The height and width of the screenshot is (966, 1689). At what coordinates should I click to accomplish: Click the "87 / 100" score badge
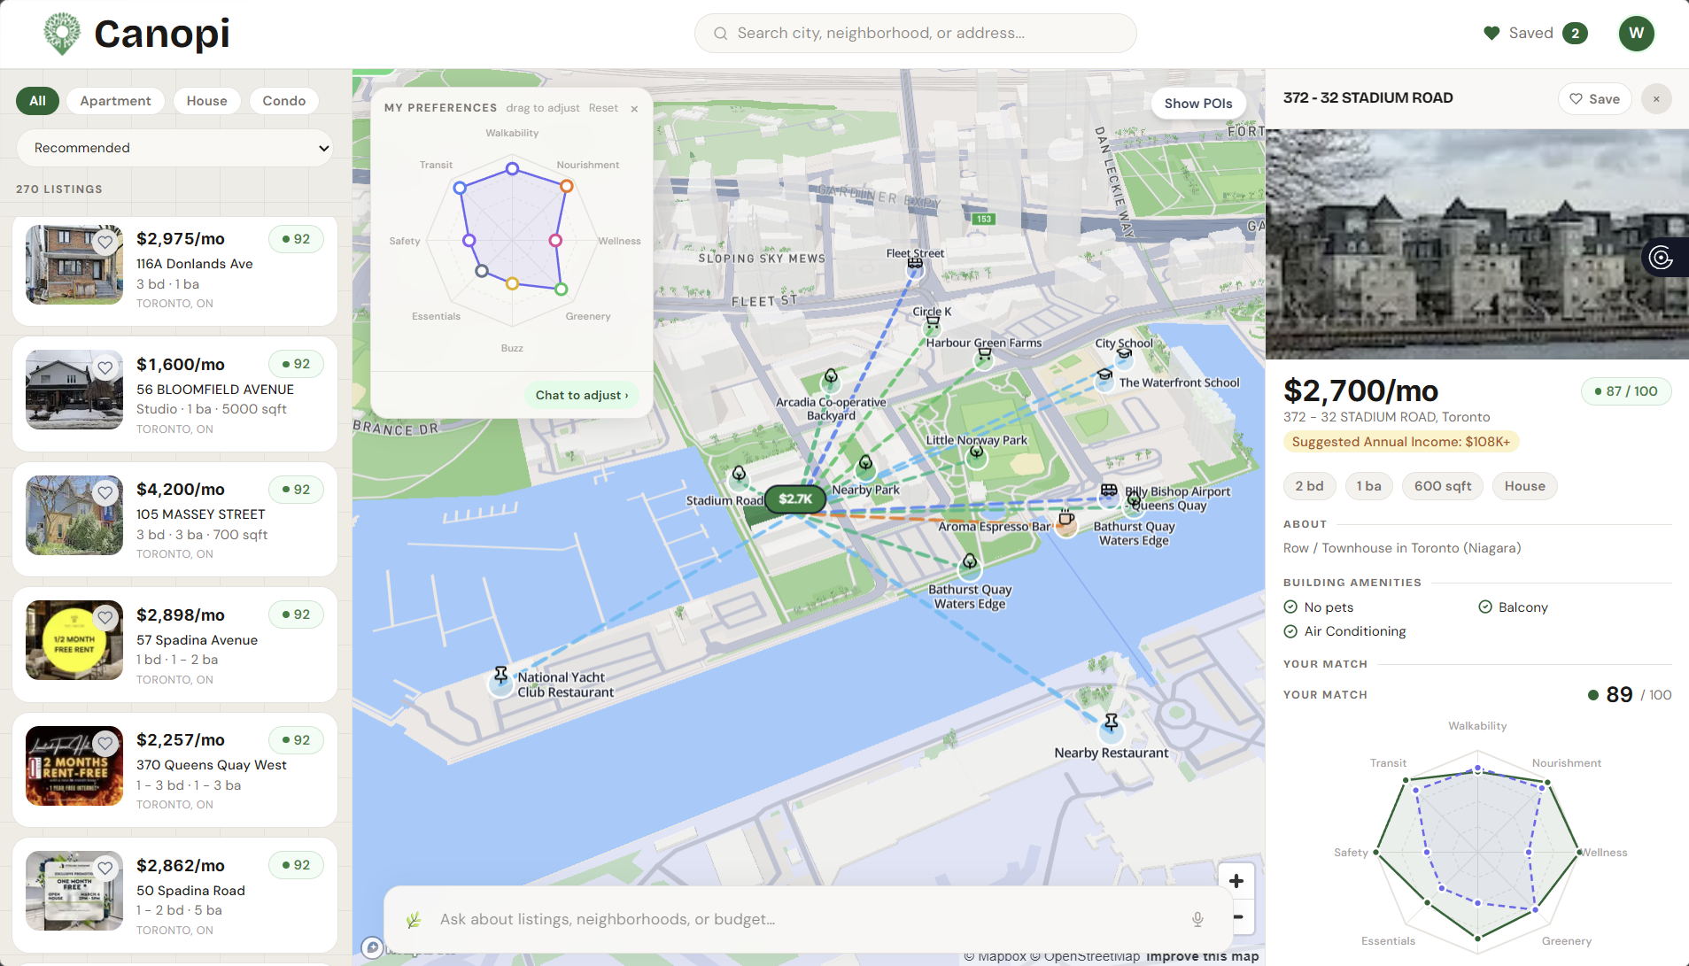point(1626,391)
